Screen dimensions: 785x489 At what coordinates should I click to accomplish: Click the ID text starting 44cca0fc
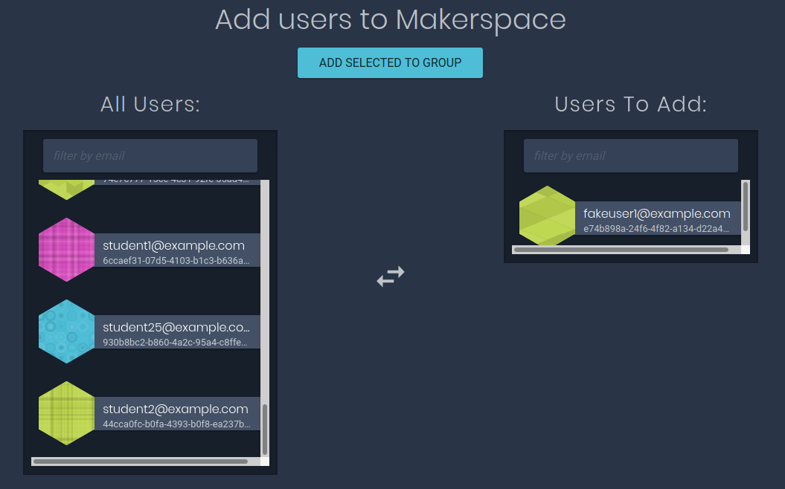click(177, 424)
